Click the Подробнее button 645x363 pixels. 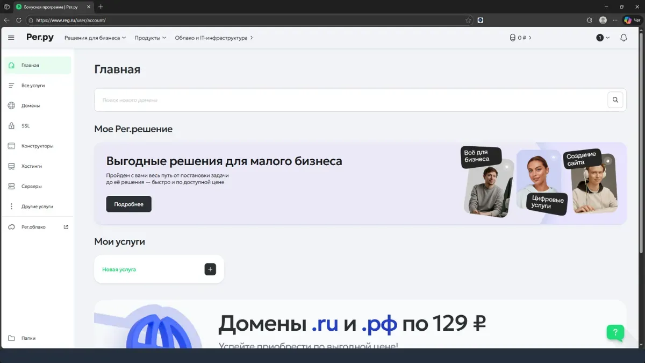click(x=128, y=204)
